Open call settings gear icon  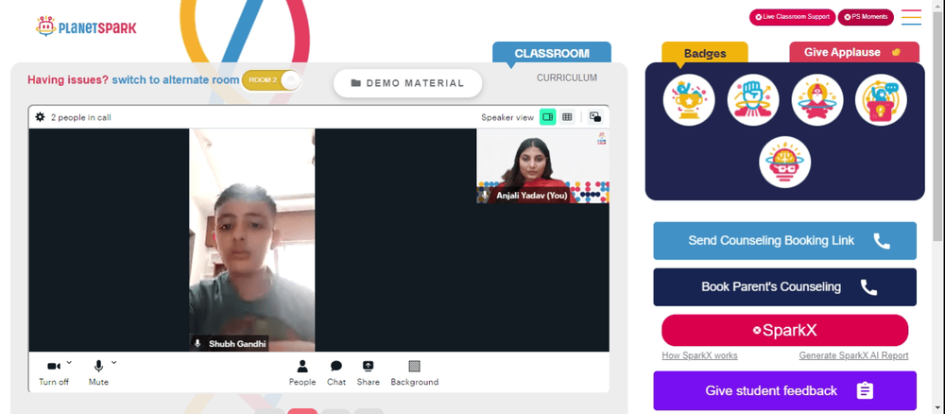pos(41,117)
